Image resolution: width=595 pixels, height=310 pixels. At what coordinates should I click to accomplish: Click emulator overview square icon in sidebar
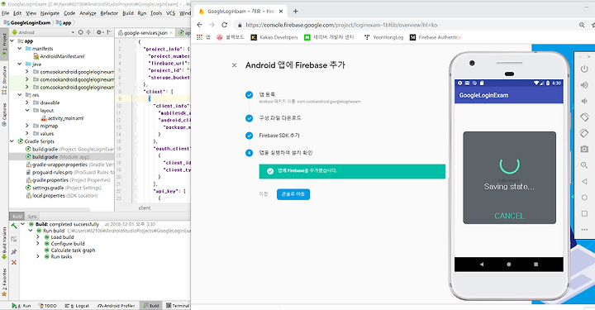[x=584, y=213]
